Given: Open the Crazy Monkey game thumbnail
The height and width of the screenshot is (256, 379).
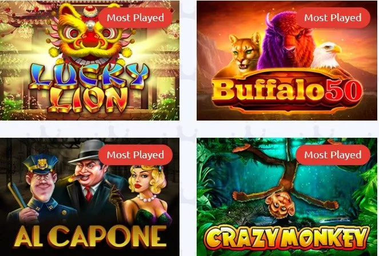Looking at the screenshot, I should point(287,197).
